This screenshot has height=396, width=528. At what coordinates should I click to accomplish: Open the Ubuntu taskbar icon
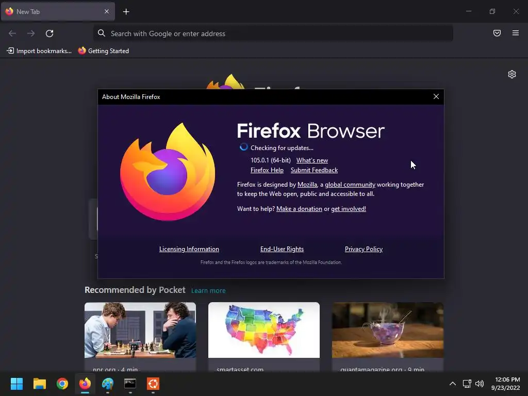click(x=153, y=384)
